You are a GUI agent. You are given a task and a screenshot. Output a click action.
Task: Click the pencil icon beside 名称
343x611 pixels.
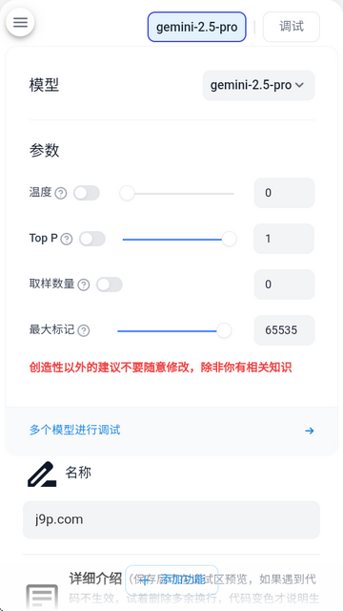coord(42,474)
